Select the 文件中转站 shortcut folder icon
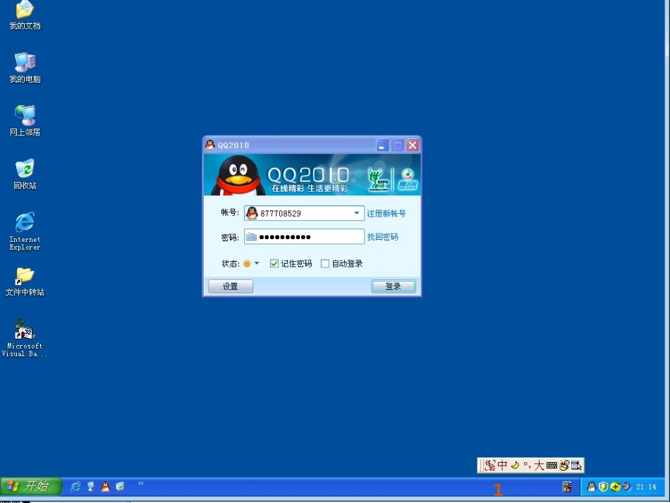Viewport: 670px width, 503px height. [25, 281]
